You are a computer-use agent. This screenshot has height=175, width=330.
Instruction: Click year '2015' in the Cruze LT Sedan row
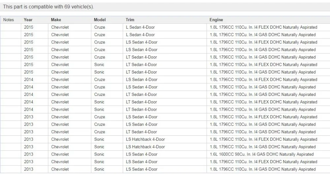(x=29, y=57)
